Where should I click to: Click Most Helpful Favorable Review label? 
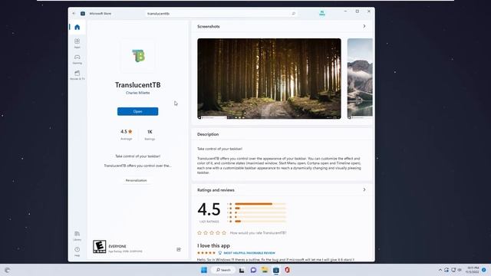pos(249,253)
